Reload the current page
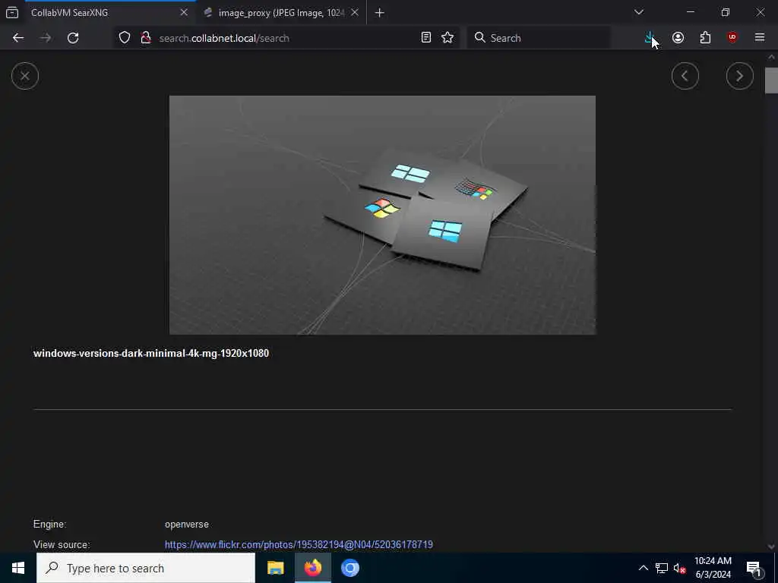 [73, 38]
